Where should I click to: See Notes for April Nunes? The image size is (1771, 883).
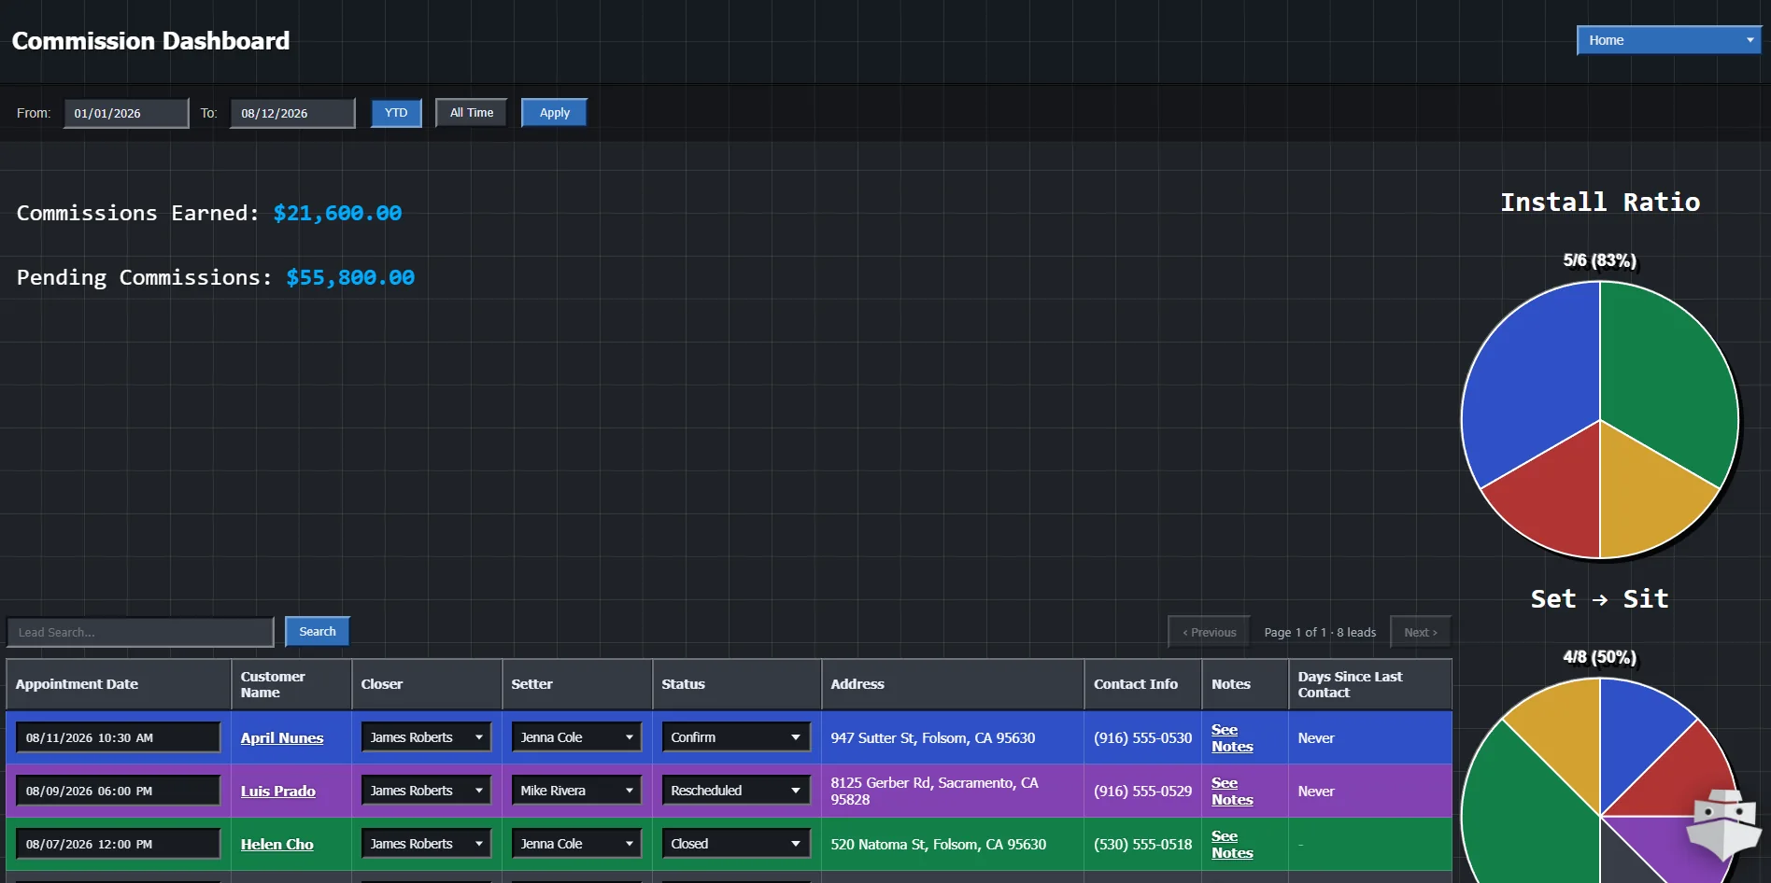coord(1232,737)
